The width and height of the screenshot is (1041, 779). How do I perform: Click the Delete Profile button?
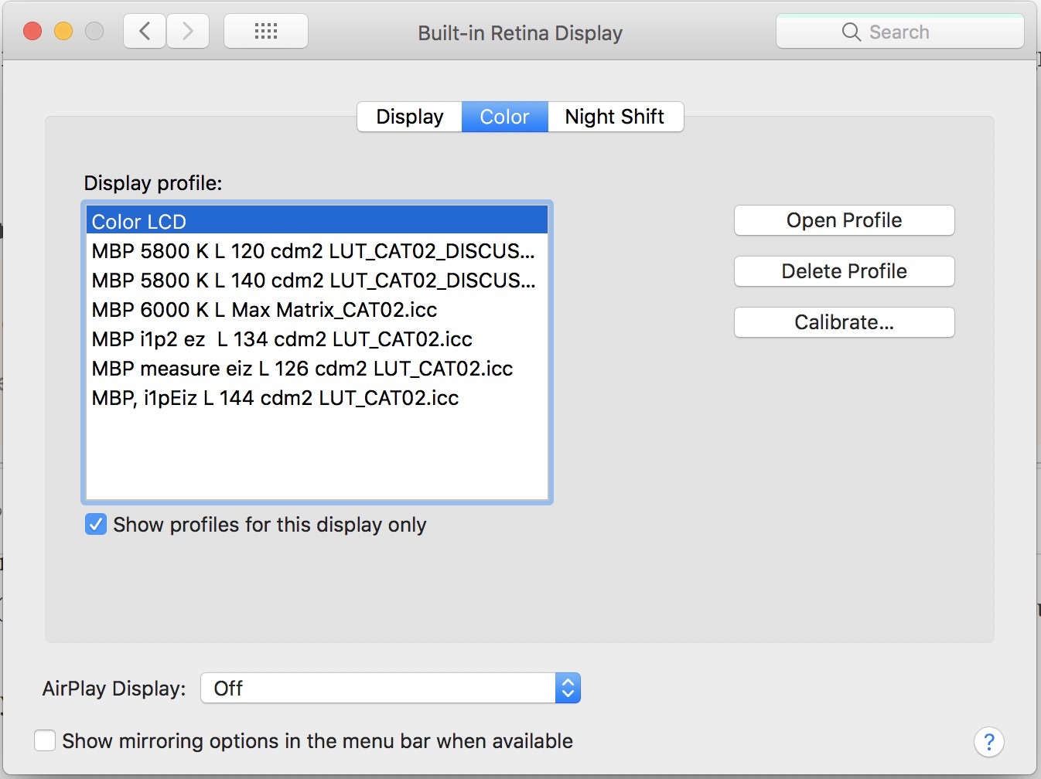(x=844, y=271)
